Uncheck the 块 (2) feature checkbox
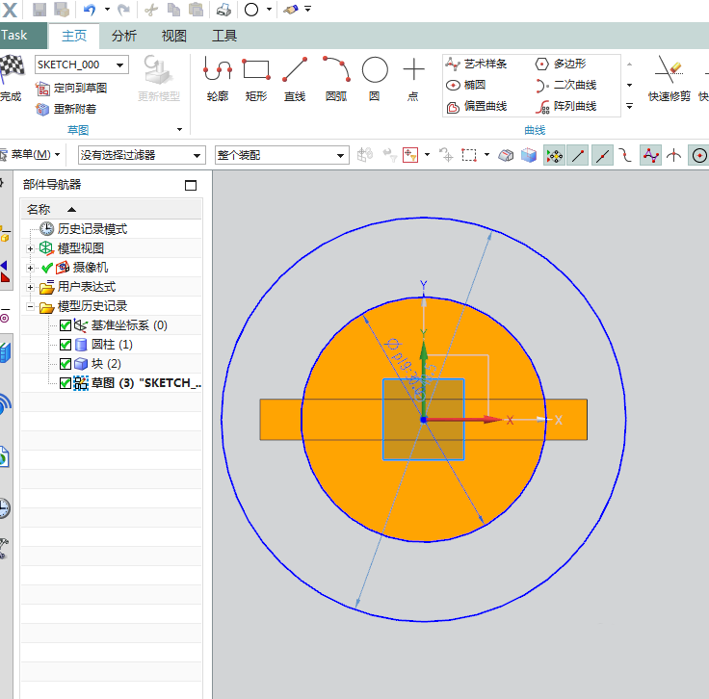 (x=66, y=364)
